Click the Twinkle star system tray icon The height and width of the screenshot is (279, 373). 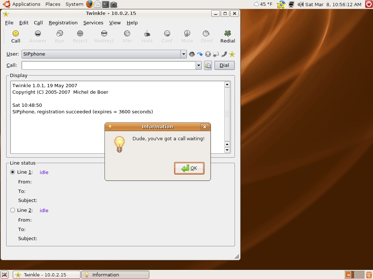point(281,4)
